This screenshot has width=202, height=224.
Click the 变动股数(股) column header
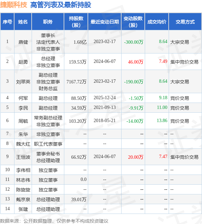(133, 22)
